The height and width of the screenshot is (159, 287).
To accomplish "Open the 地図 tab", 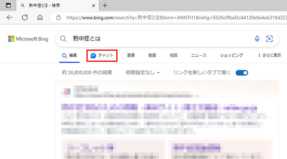I will click(173, 55).
